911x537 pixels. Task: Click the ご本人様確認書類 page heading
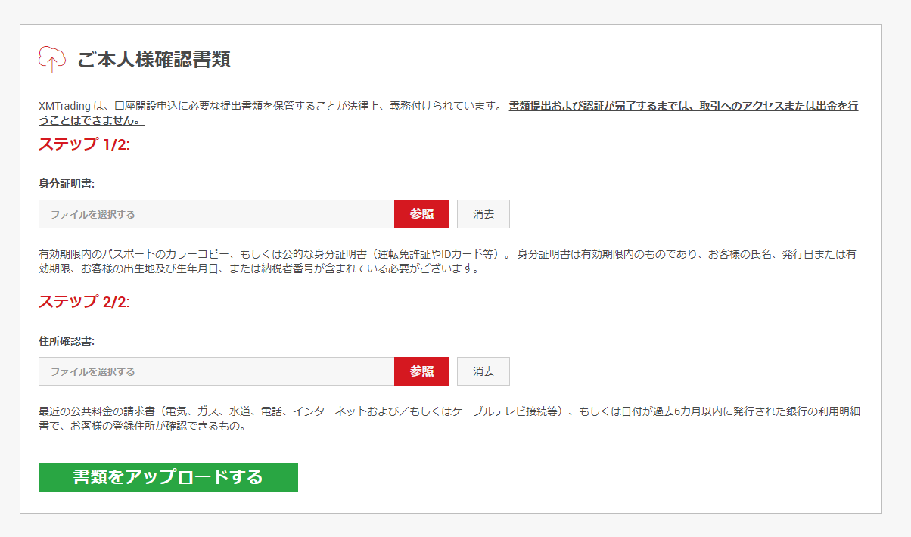click(154, 60)
